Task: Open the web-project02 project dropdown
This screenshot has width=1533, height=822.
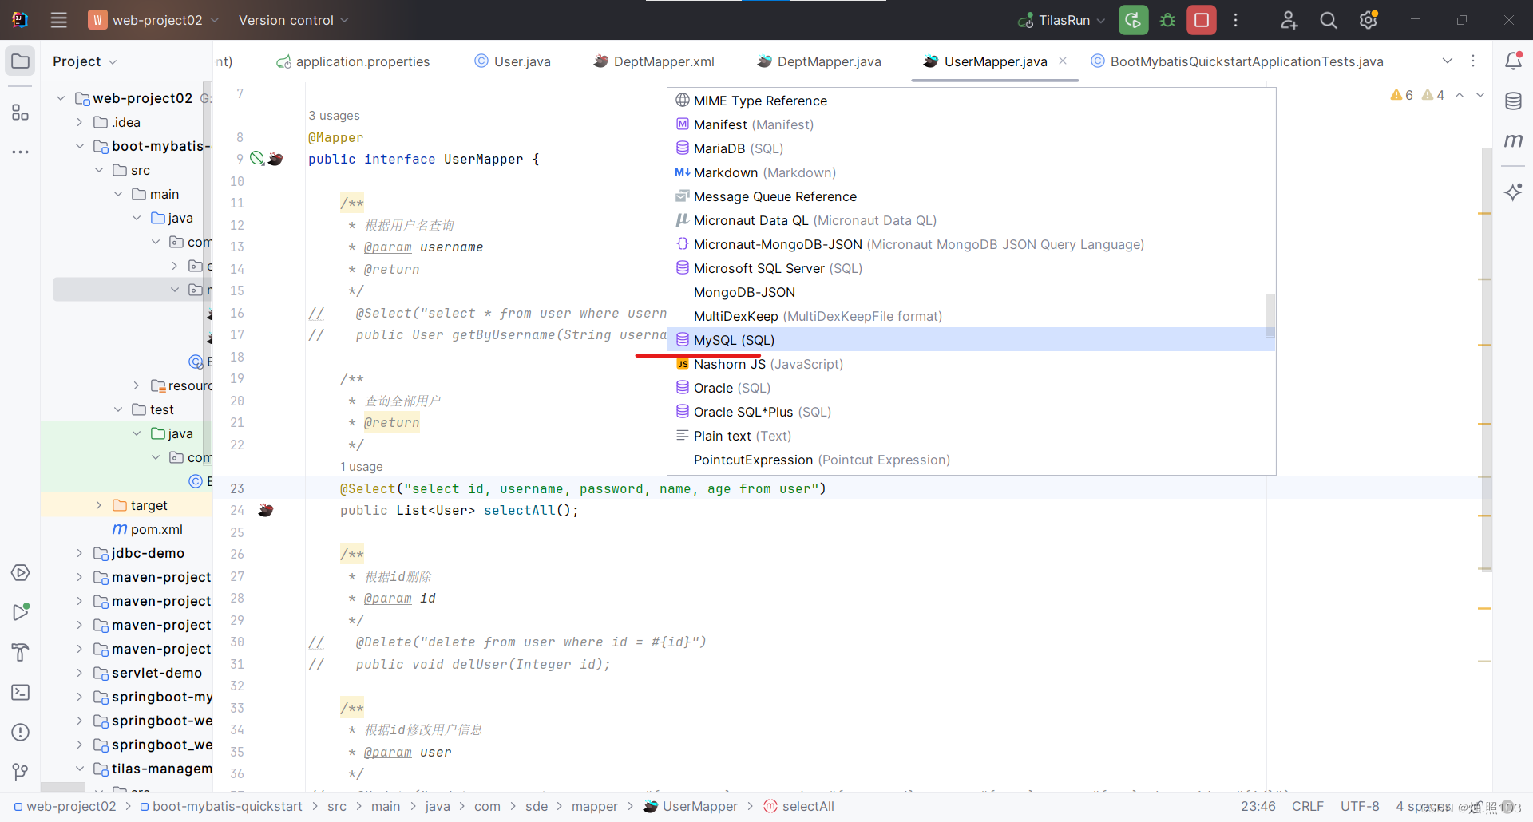Action: (x=153, y=20)
